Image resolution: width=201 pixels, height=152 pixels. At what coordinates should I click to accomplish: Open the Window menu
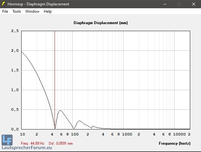pyautogui.click(x=32, y=11)
